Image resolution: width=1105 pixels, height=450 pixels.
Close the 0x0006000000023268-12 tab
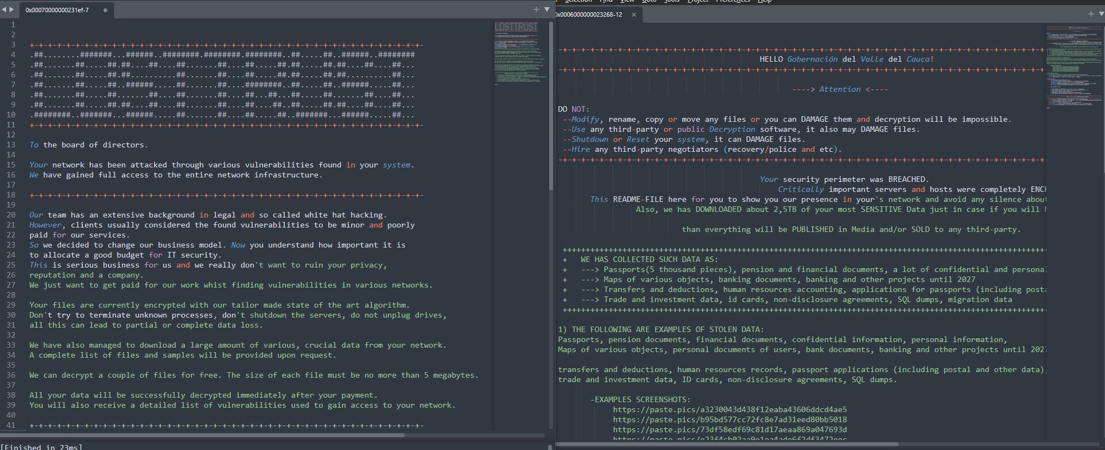(x=634, y=14)
